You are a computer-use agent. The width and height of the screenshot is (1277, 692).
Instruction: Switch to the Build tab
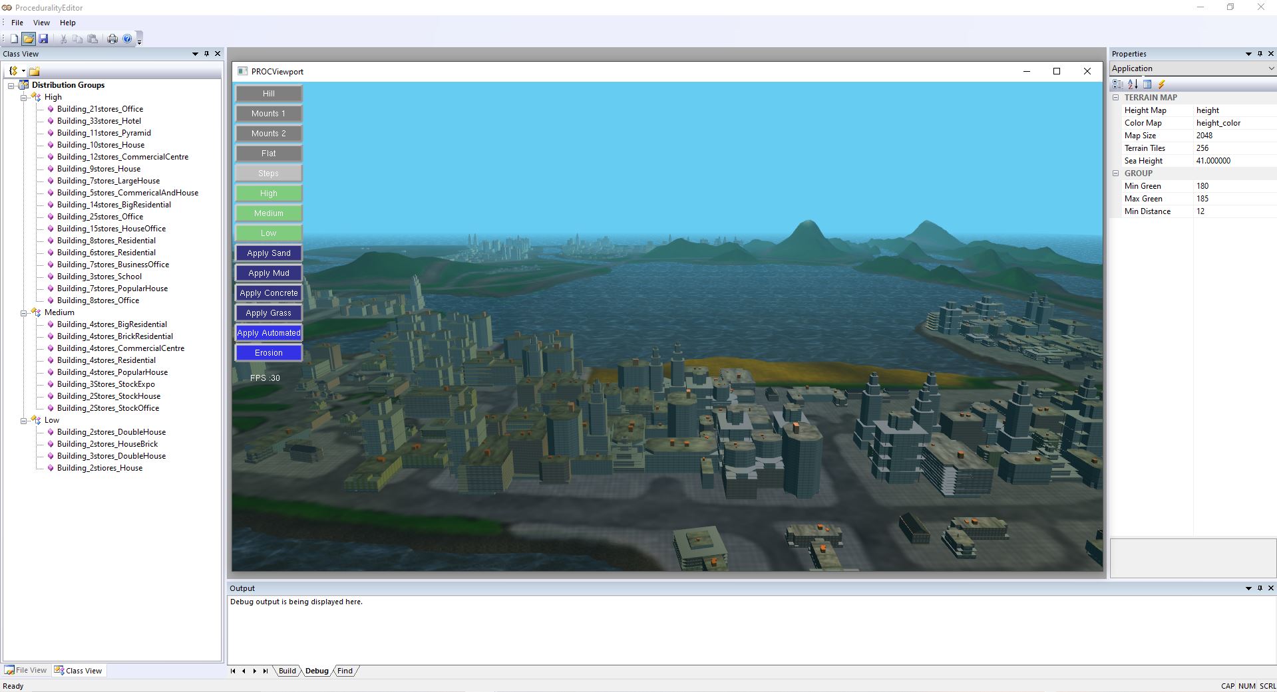[287, 671]
